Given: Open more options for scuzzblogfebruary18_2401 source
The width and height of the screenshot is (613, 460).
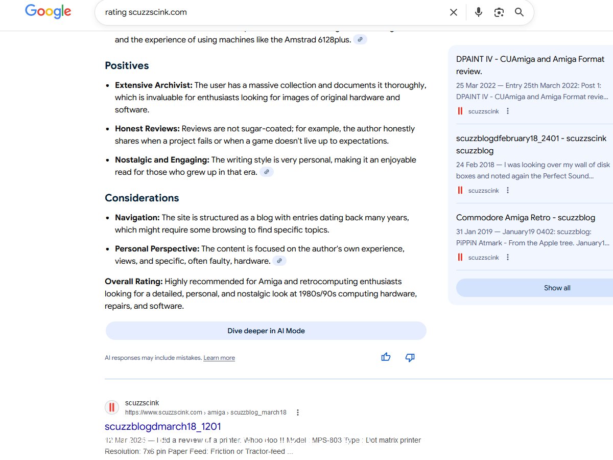Looking at the screenshot, I should [508, 190].
